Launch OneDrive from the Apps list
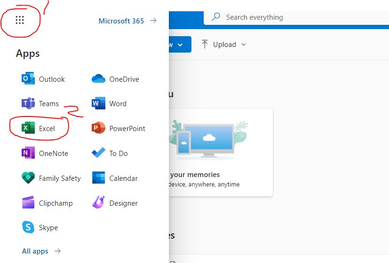The image size is (389, 263). [x=115, y=79]
